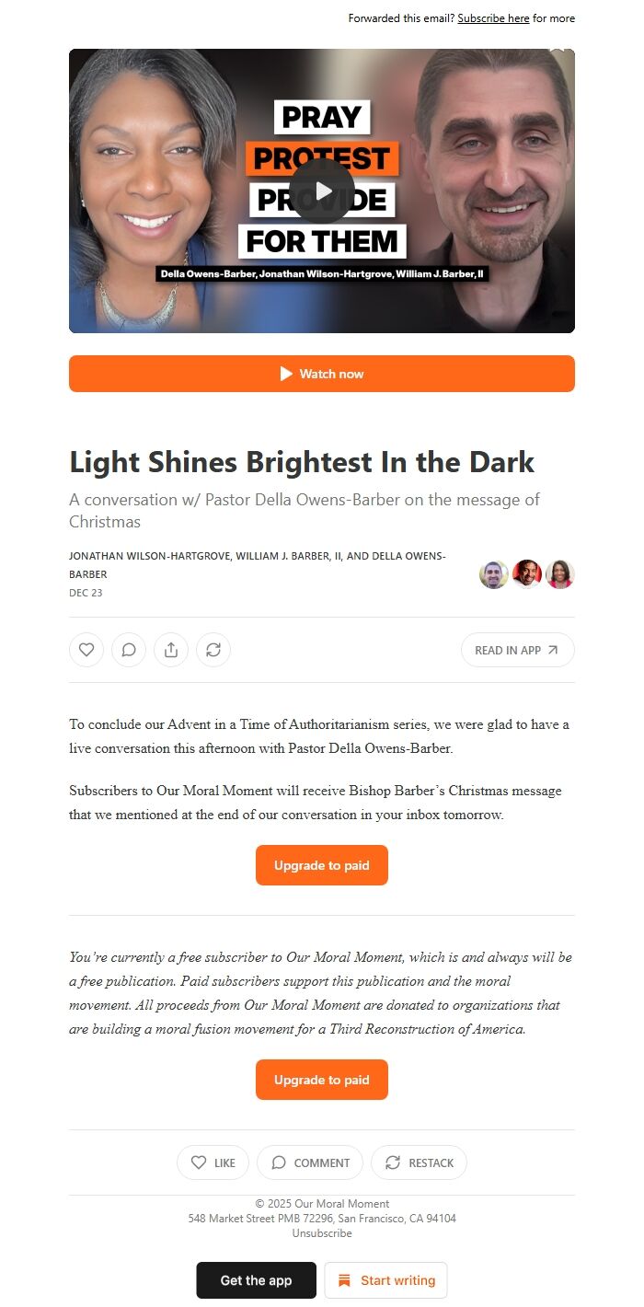Image resolution: width=644 pixels, height=1307 pixels.
Task: Open the Subscribe here link at the top
Action: click(x=494, y=18)
